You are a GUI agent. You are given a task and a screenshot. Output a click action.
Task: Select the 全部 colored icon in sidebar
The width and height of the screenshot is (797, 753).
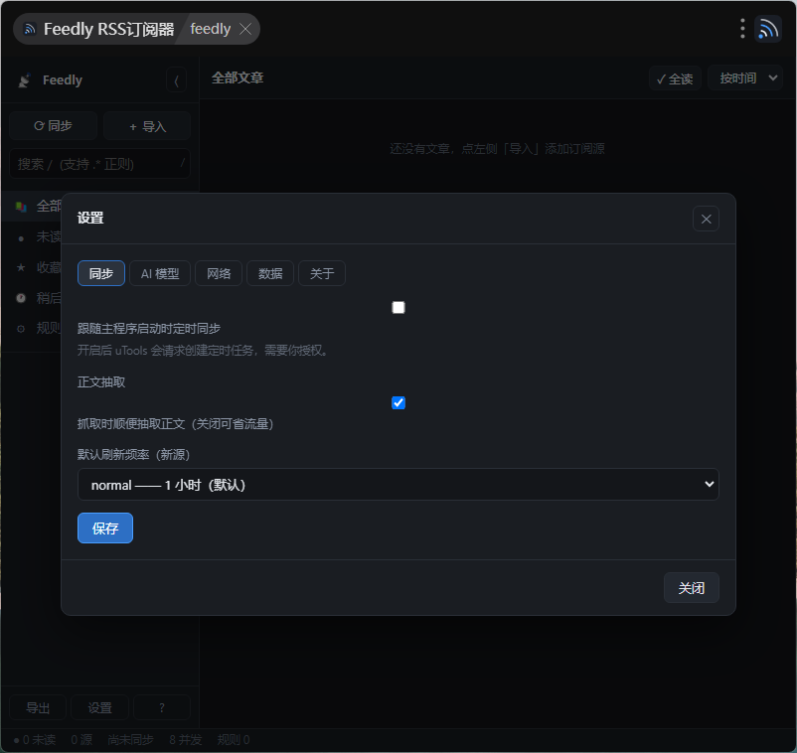[x=21, y=207]
